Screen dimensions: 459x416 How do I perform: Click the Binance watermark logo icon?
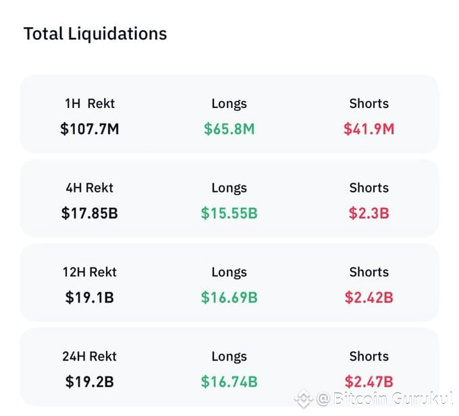click(x=303, y=399)
